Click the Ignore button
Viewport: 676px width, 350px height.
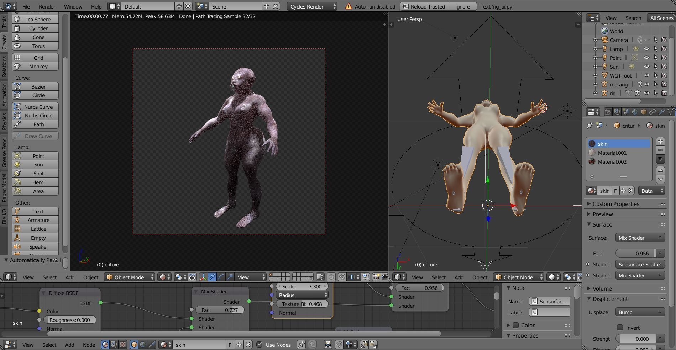tap(462, 6)
